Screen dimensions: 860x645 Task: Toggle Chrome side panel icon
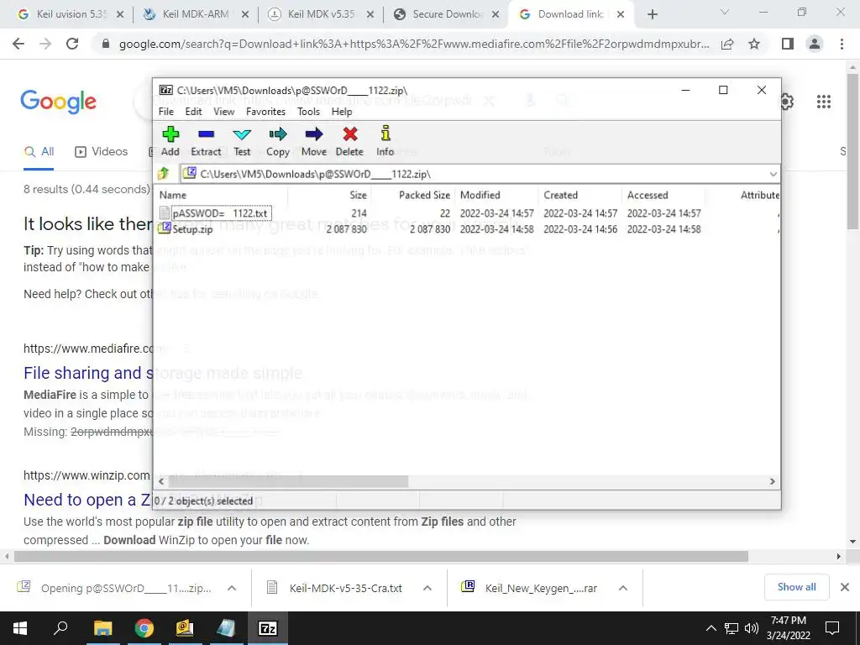pyautogui.click(x=788, y=44)
